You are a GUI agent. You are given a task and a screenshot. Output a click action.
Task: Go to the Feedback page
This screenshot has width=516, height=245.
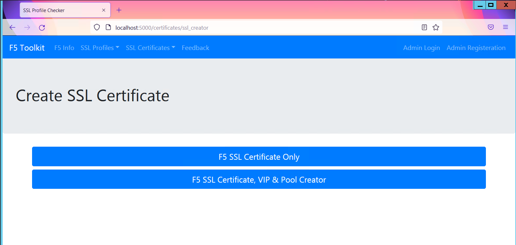point(195,48)
